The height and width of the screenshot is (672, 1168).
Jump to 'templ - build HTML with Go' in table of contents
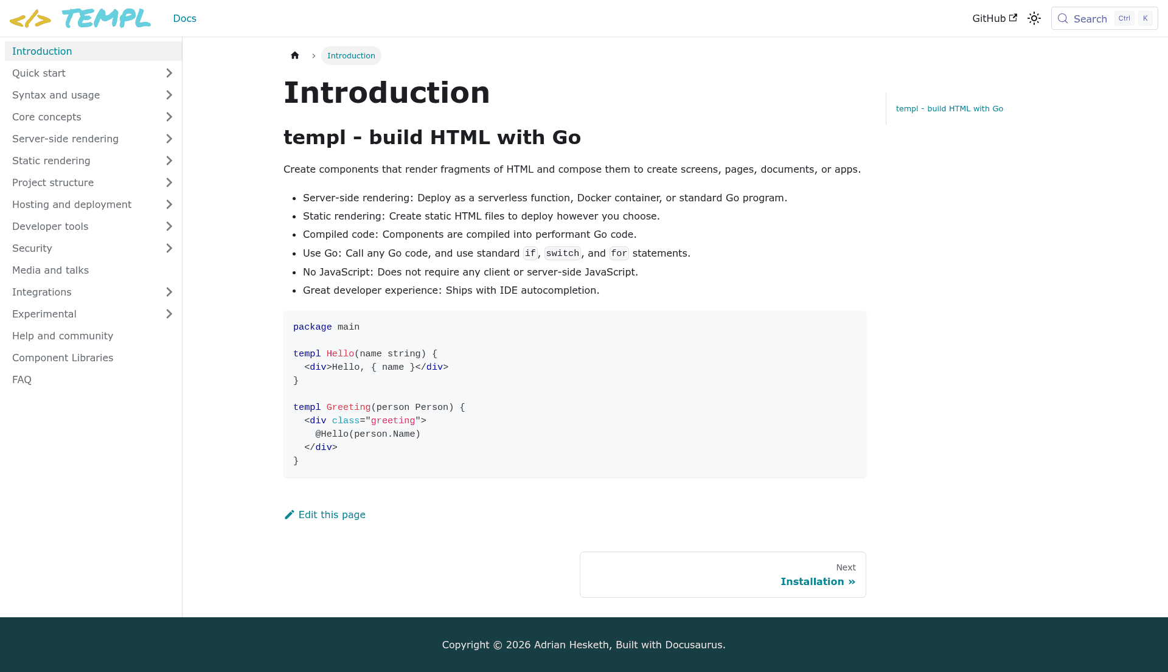tap(949, 108)
